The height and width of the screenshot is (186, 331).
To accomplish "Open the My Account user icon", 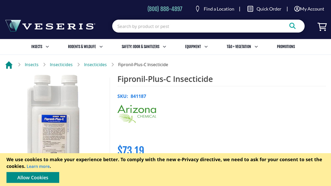I will tap(297, 9).
